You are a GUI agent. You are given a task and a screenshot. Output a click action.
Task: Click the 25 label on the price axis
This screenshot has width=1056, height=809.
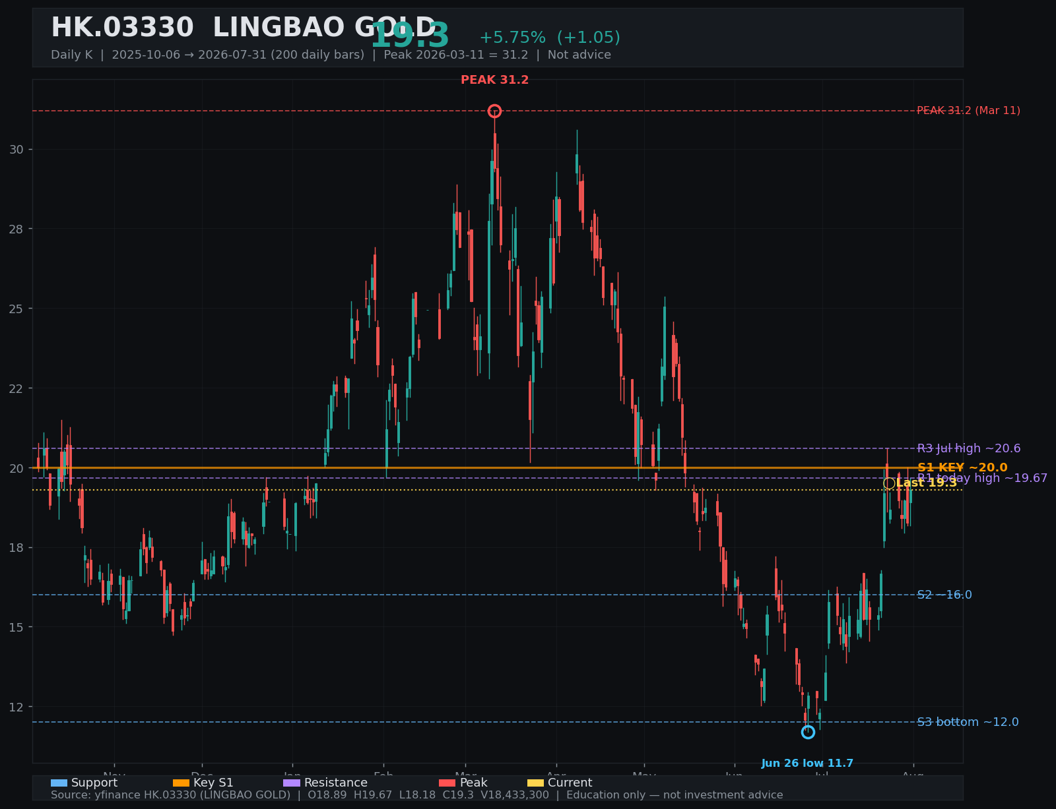[16, 309]
